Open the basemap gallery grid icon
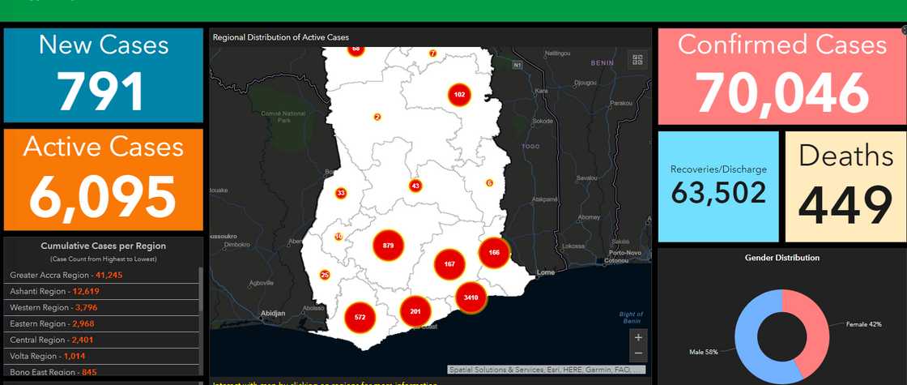 (637, 60)
